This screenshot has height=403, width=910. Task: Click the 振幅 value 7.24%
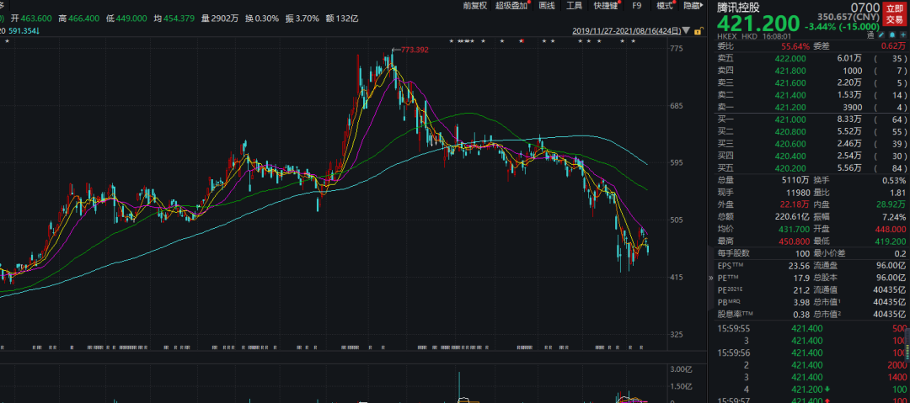[894, 217]
